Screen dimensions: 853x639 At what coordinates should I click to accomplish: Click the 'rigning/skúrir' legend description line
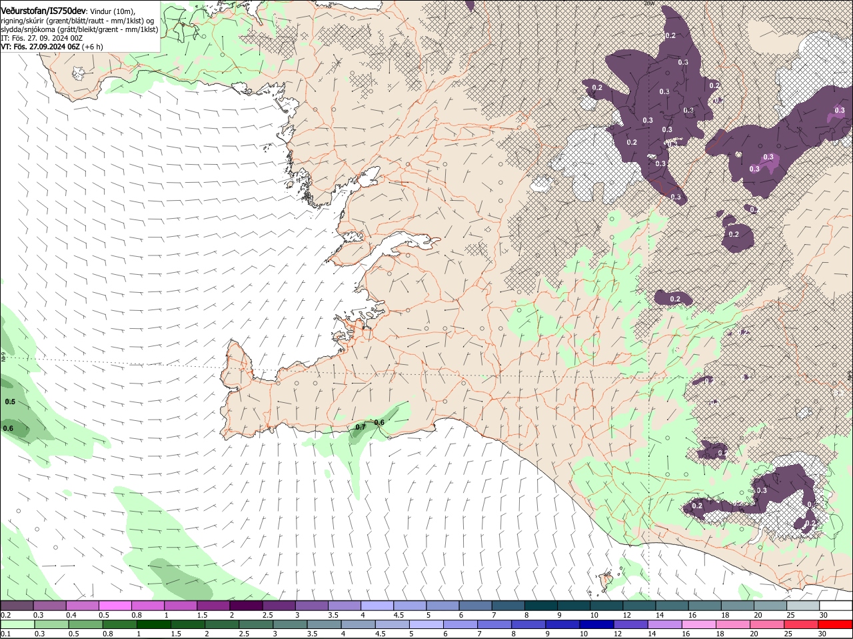click(77, 21)
